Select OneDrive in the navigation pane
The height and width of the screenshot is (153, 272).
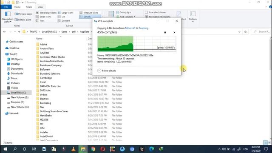pyautogui.click(x=12, y=48)
